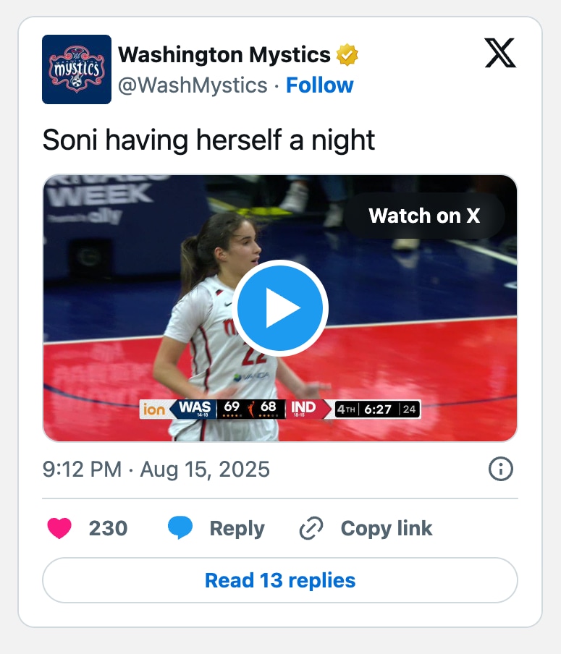This screenshot has width=561, height=654.
Task: Play the Mystics video clip
Action: tap(281, 308)
